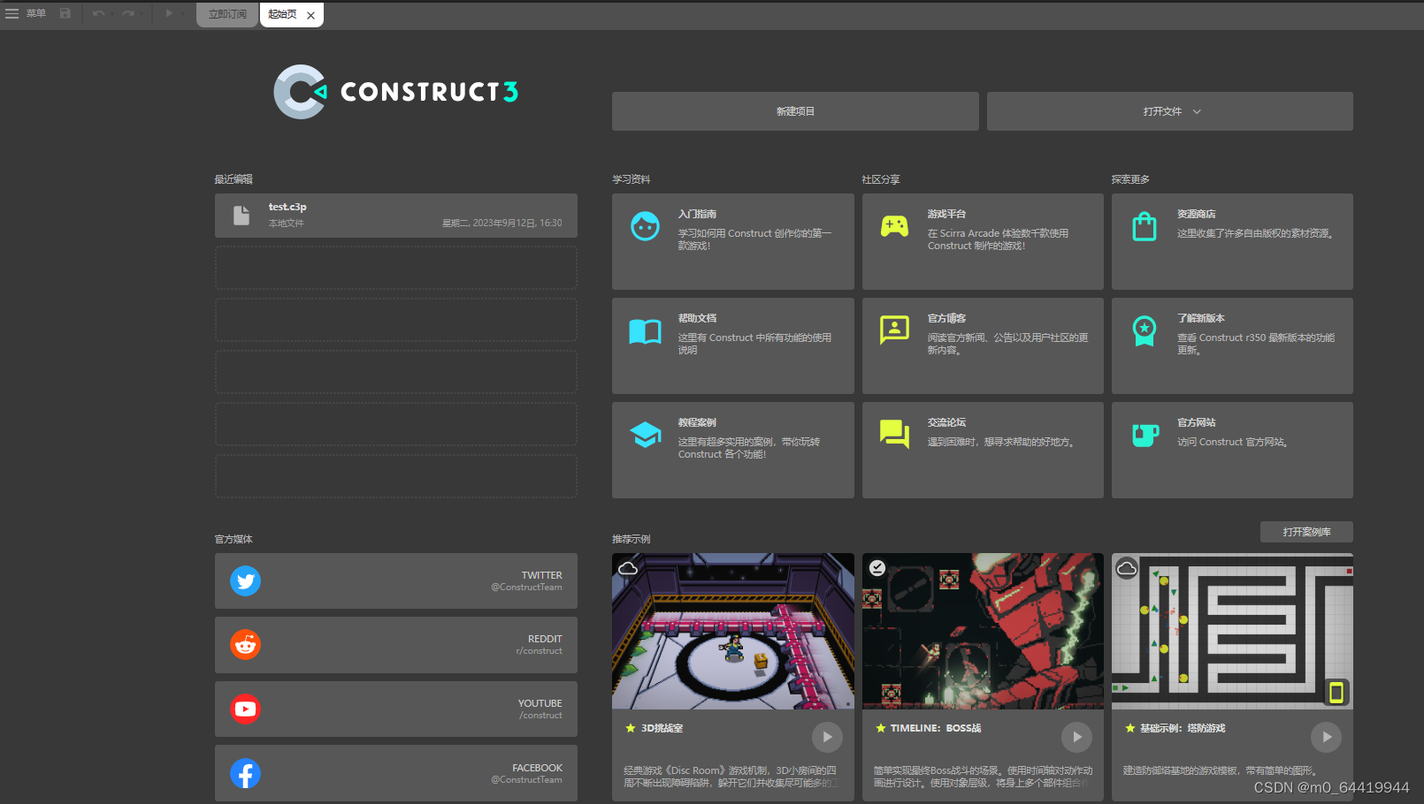Click the YouTube play logo icon
The image size is (1424, 804).
point(245,709)
